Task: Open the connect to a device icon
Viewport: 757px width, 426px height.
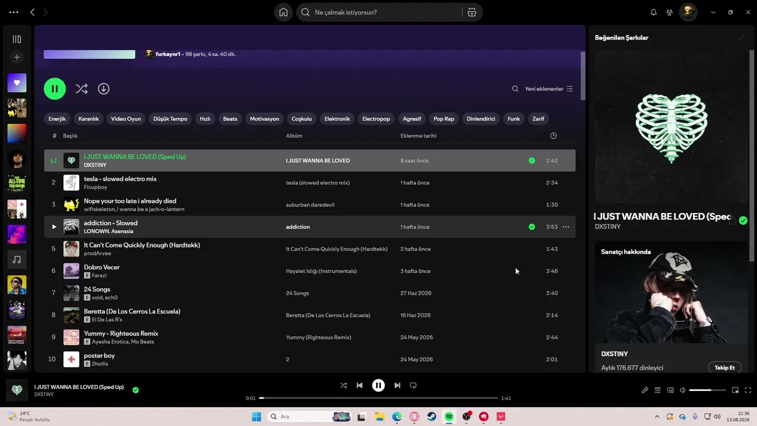Action: tap(670, 390)
